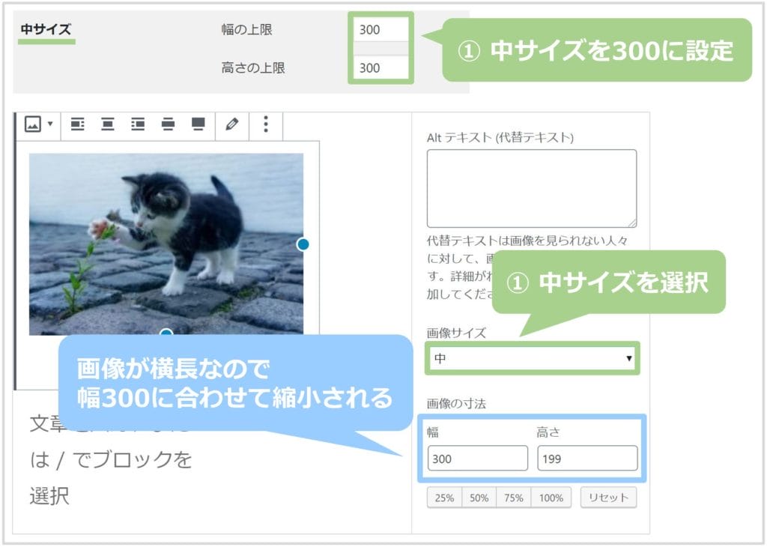
Task: Click the pencil edit image icon
Action: point(232,124)
